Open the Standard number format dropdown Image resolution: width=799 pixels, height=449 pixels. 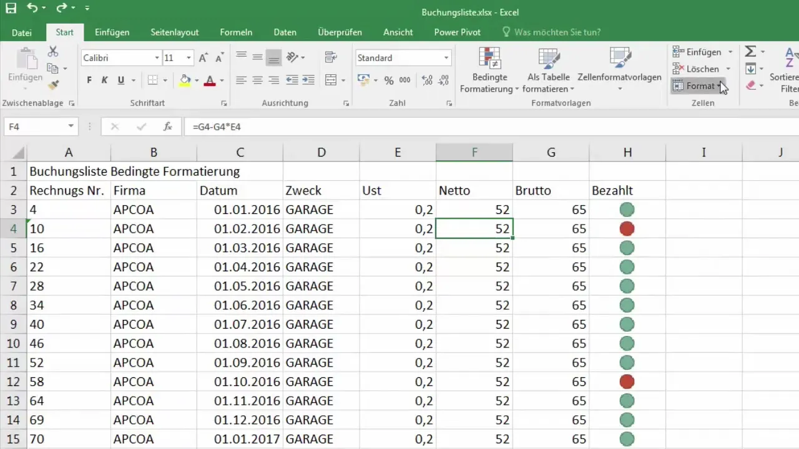tap(446, 58)
